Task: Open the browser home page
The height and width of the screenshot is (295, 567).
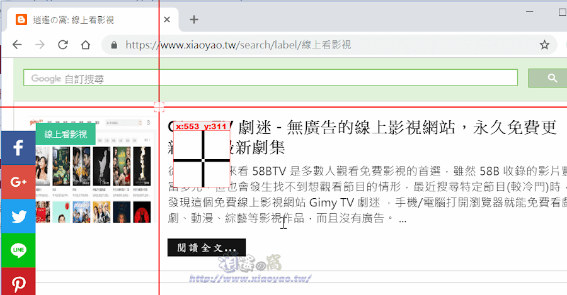Action: click(x=85, y=45)
